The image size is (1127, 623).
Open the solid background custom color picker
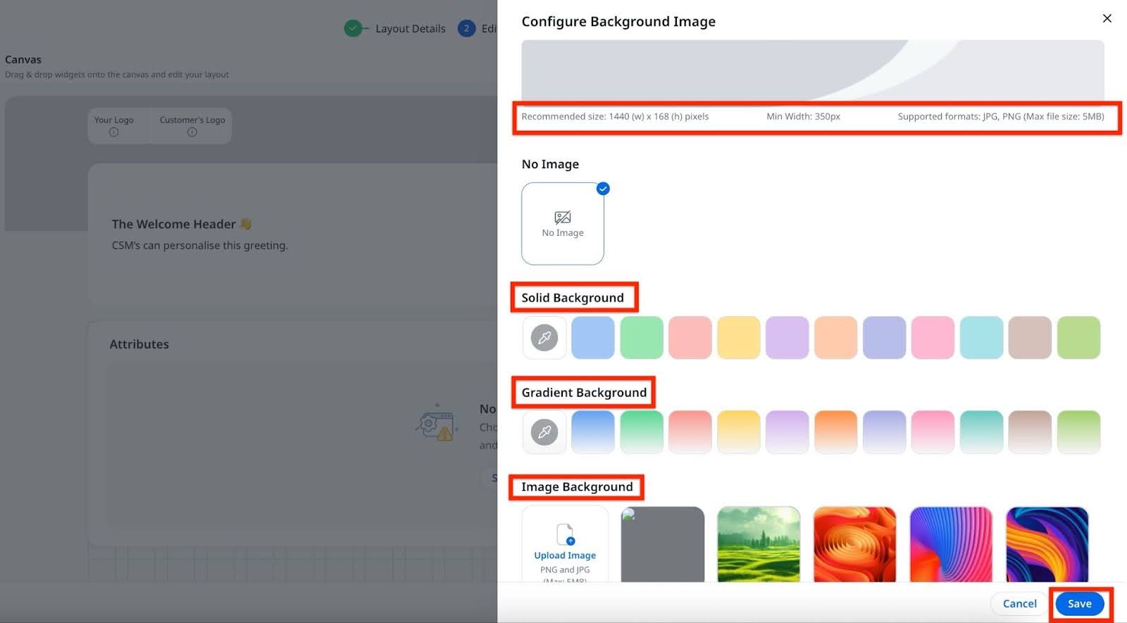point(544,338)
